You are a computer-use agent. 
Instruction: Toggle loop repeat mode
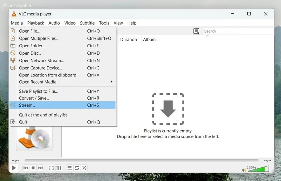point(77,168)
